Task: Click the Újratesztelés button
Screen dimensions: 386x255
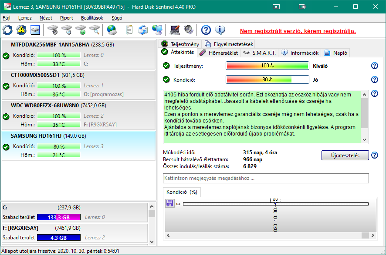Action: click(x=345, y=156)
